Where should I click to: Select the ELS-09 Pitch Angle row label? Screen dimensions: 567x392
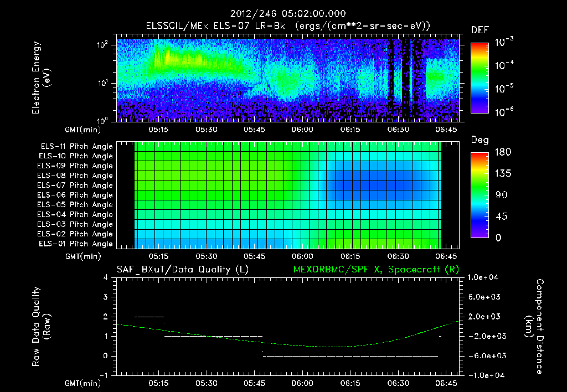tap(75, 166)
